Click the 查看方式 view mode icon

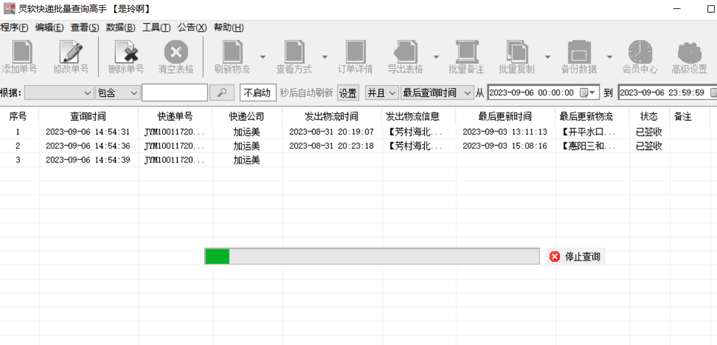pos(294,51)
